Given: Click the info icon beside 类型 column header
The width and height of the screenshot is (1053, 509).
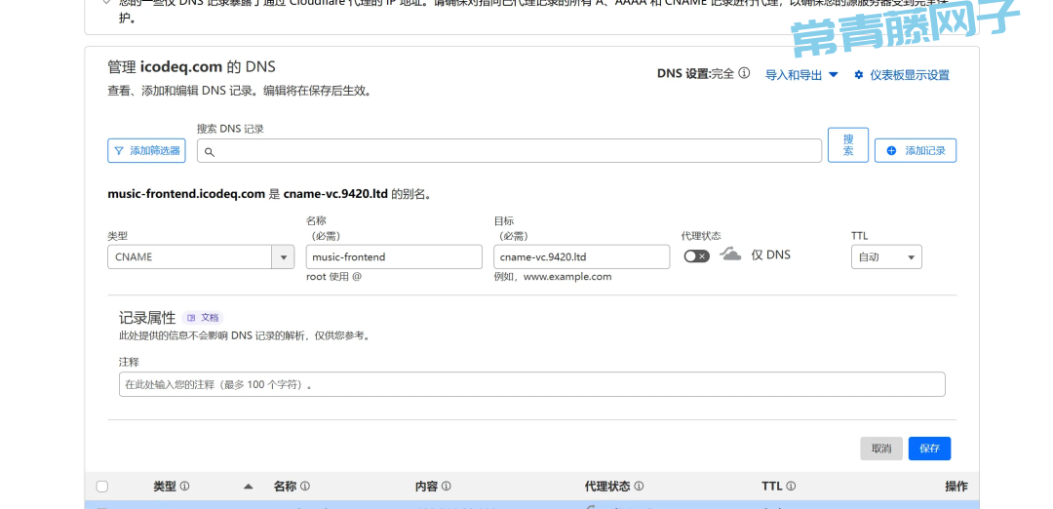Looking at the screenshot, I should [x=185, y=486].
